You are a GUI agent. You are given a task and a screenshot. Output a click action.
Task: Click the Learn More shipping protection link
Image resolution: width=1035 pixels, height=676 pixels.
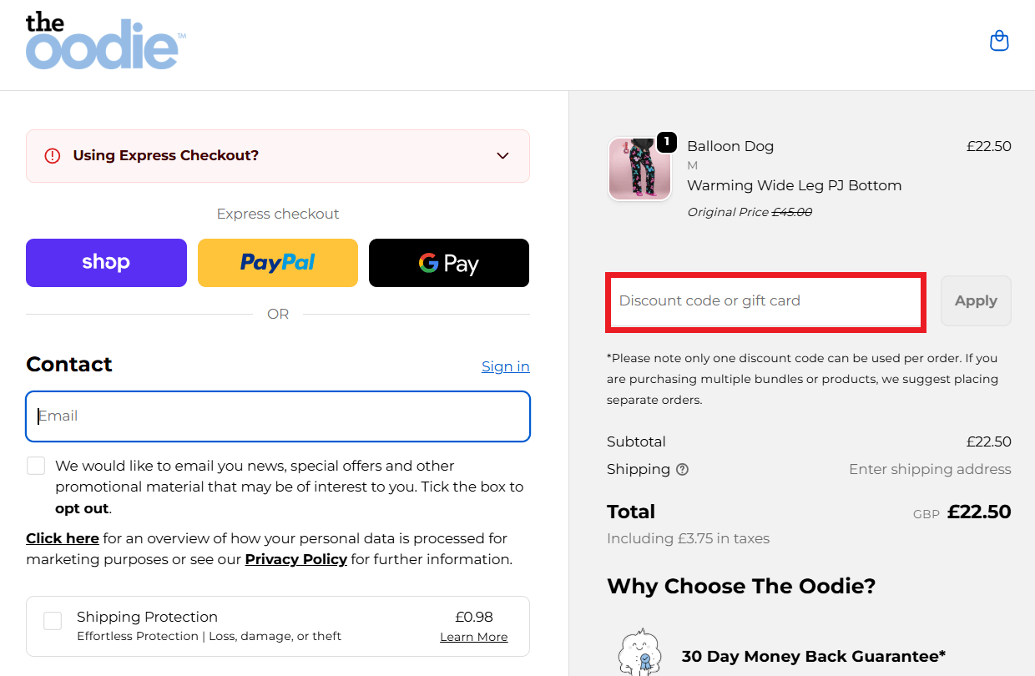click(x=473, y=636)
